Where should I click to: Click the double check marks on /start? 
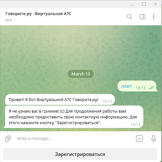151,88
